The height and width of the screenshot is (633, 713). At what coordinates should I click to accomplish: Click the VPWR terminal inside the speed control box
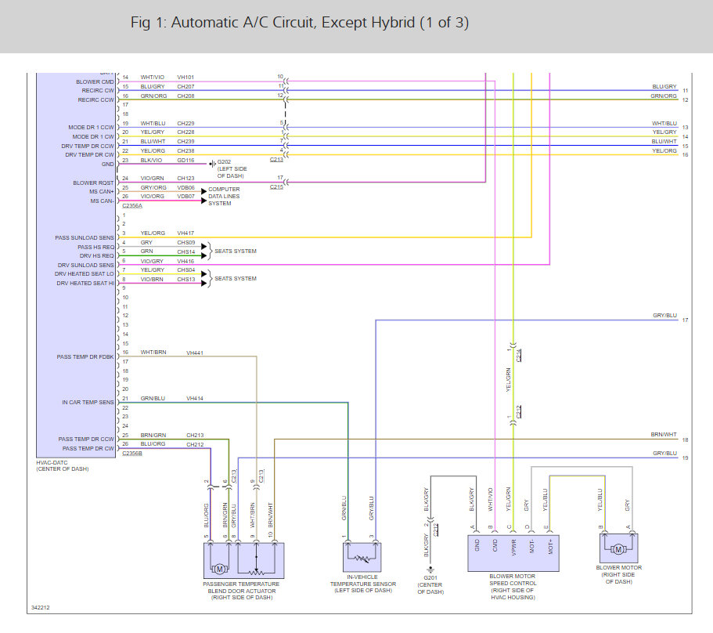click(514, 546)
